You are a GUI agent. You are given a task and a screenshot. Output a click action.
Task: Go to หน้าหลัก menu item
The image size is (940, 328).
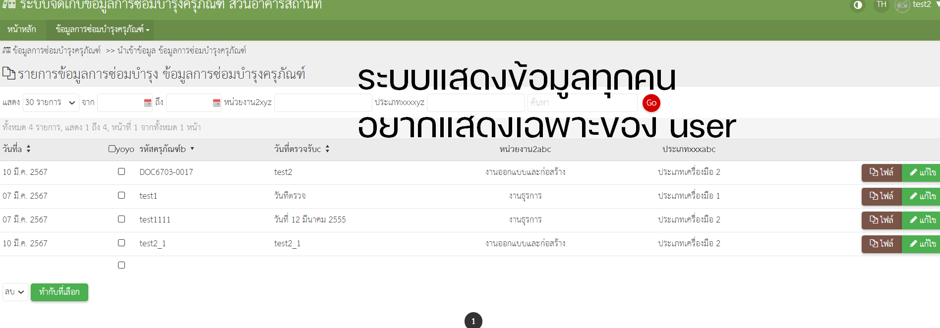tap(22, 30)
